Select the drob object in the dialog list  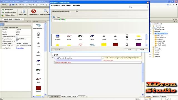point(69,37)
